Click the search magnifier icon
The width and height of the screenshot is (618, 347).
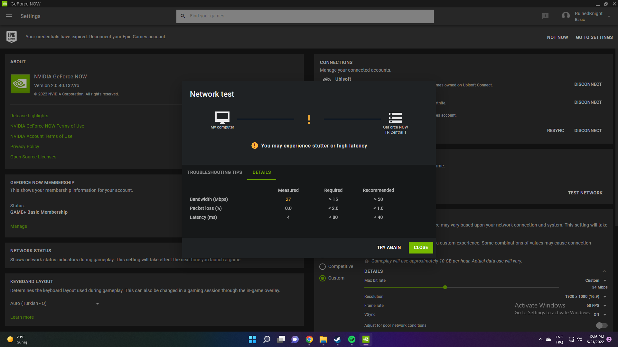point(183,16)
